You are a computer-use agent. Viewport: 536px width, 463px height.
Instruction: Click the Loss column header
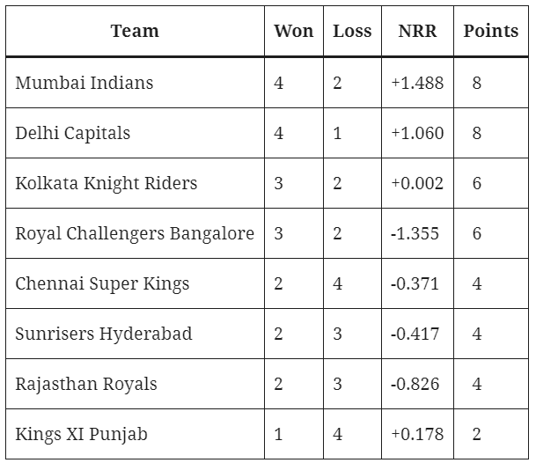pos(352,31)
